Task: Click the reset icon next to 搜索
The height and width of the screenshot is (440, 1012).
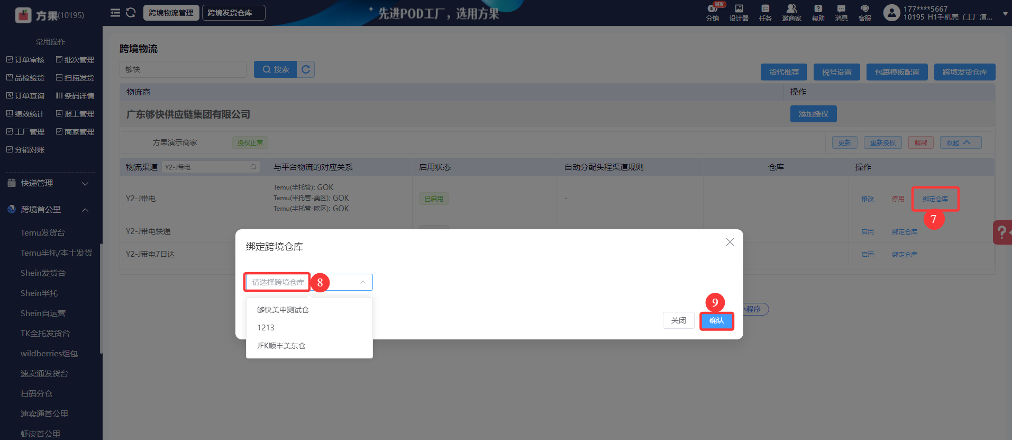Action: [x=306, y=69]
